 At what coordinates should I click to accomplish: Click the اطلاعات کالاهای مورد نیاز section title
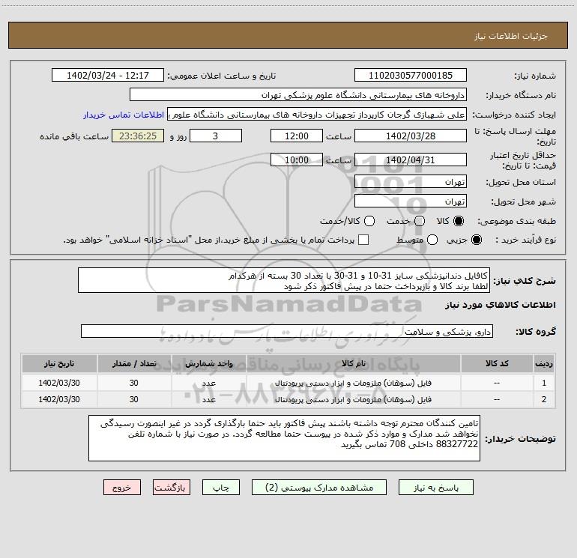coord(501,305)
